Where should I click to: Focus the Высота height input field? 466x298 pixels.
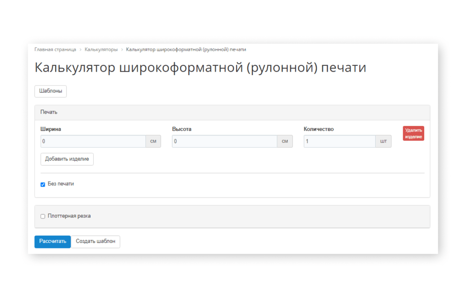[224, 142]
